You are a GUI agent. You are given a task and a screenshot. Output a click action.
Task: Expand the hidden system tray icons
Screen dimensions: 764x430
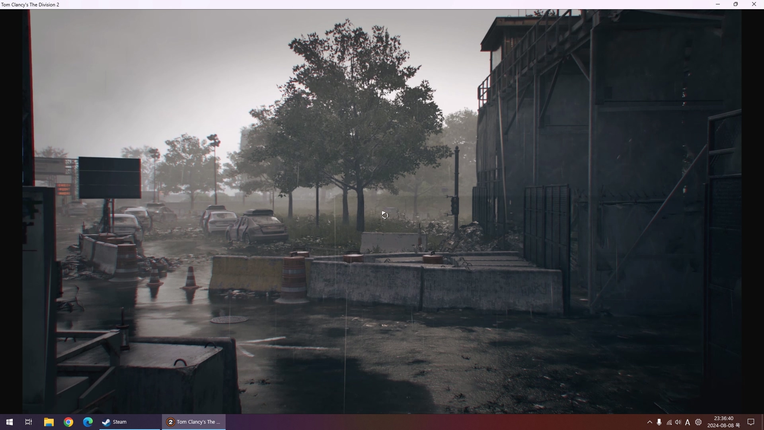(649, 422)
